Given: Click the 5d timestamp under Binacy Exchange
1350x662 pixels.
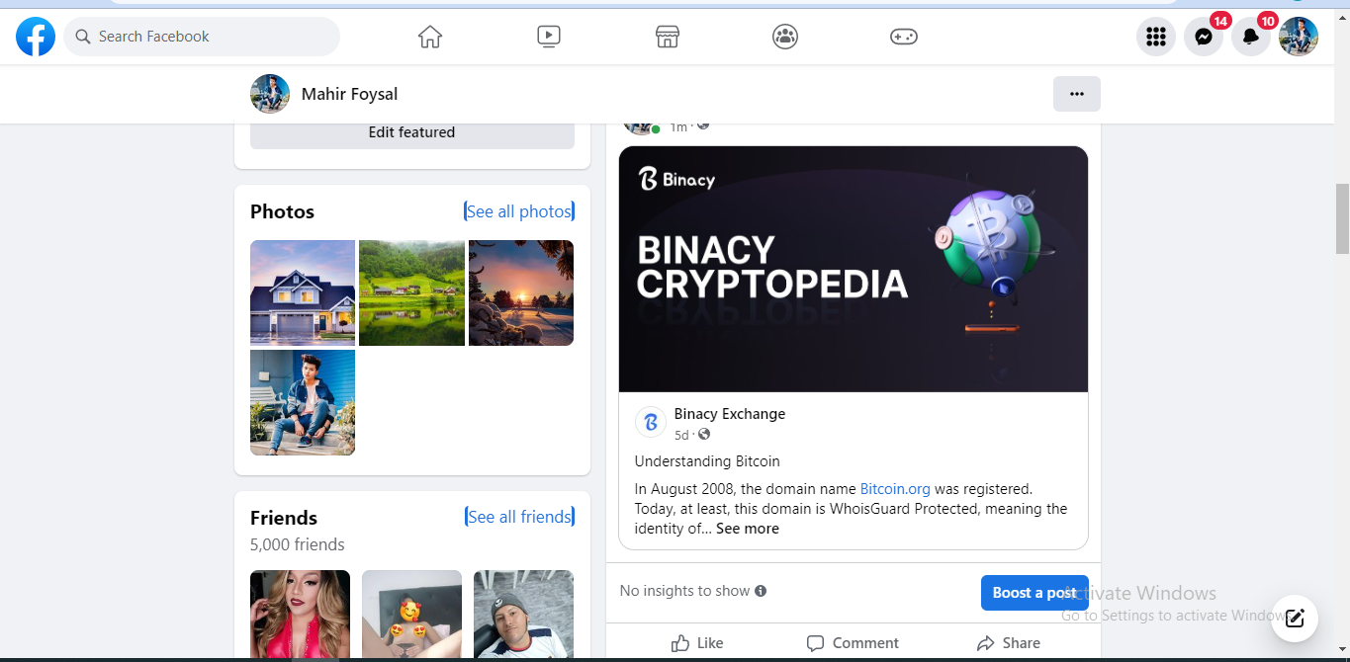Looking at the screenshot, I should coord(681,435).
